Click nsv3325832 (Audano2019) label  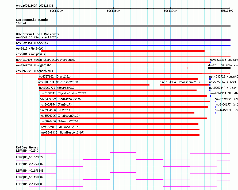(x=59, y=127)
